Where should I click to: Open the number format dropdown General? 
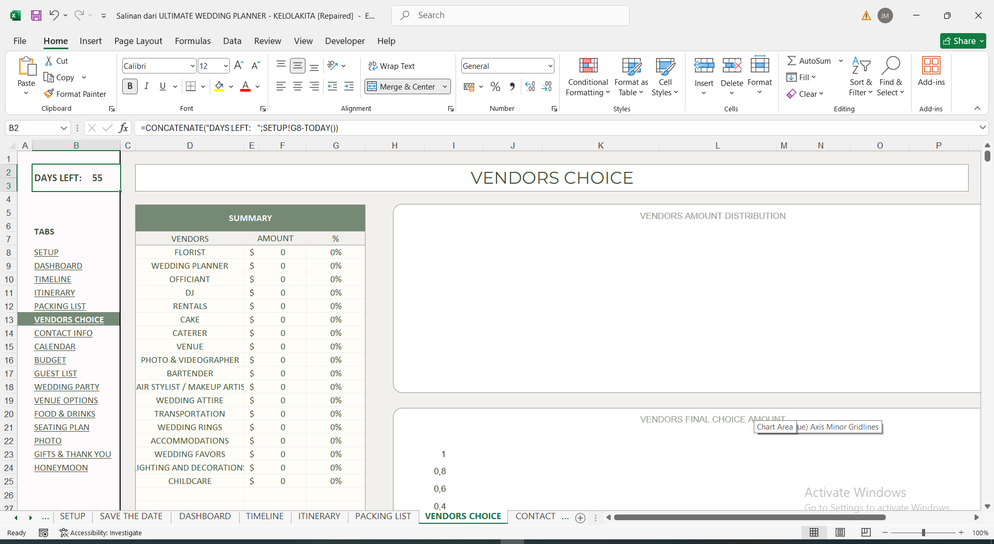[550, 66]
